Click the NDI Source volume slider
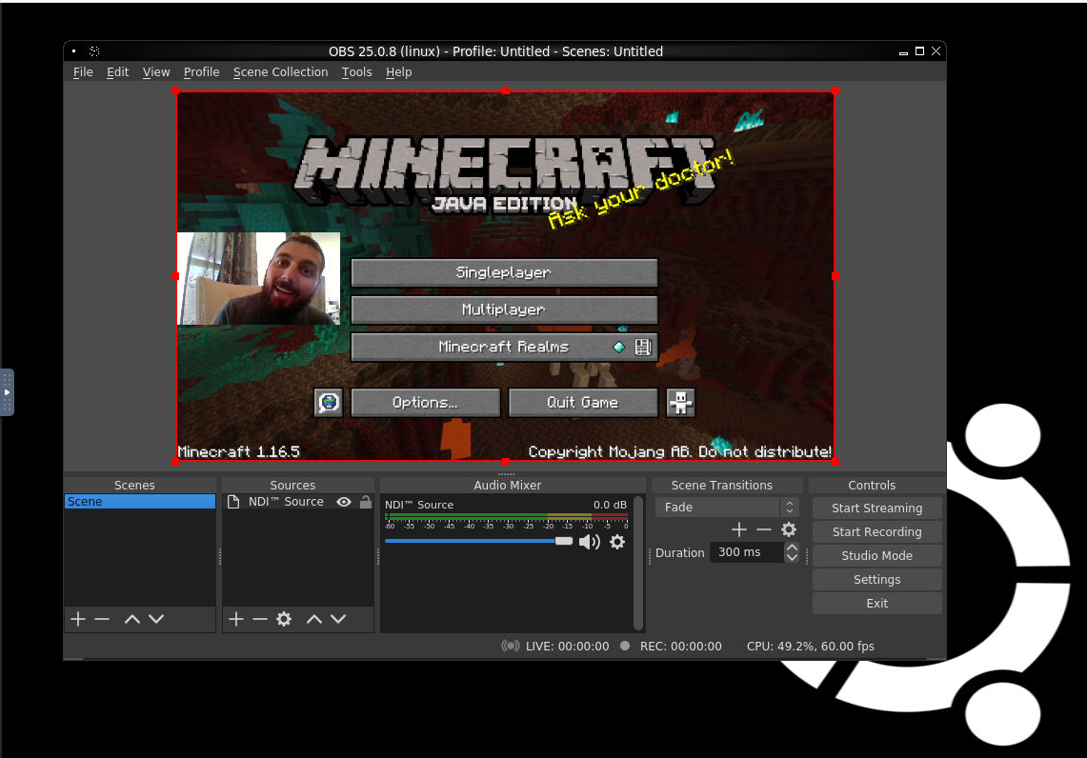The image size is (1087, 758). click(479, 541)
